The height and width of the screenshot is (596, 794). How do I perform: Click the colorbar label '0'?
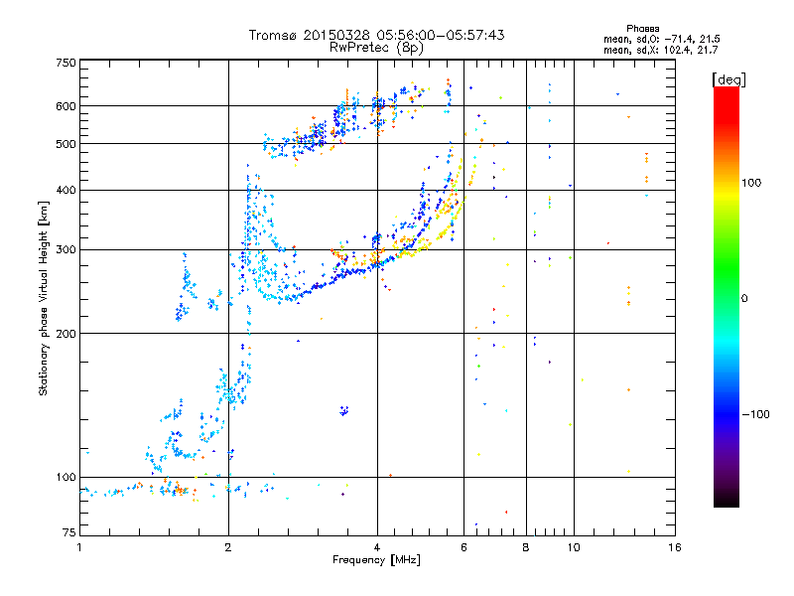tap(744, 299)
